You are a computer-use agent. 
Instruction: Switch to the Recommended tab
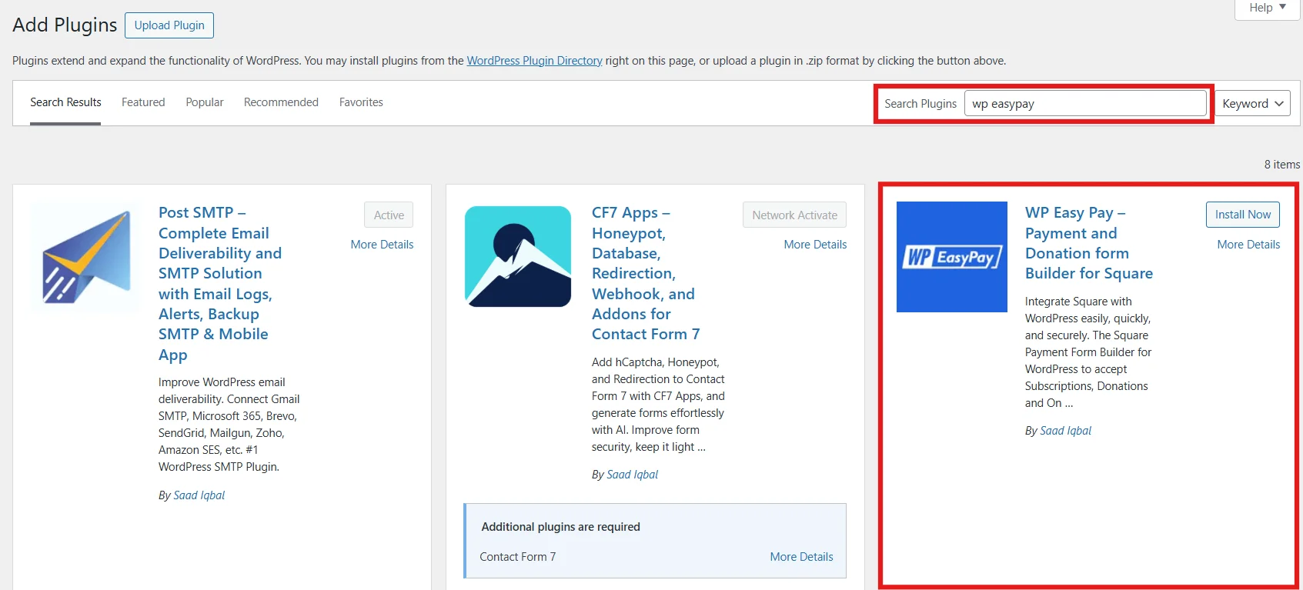[x=281, y=102]
